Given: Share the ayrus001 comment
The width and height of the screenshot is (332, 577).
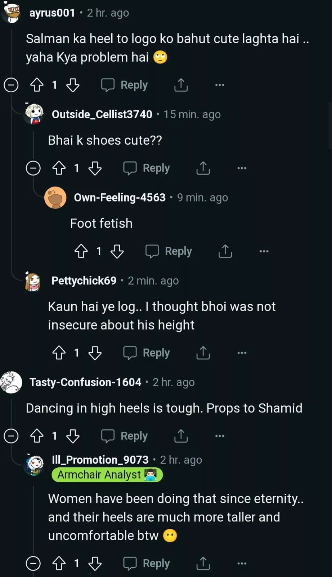Looking at the screenshot, I should tap(181, 85).
